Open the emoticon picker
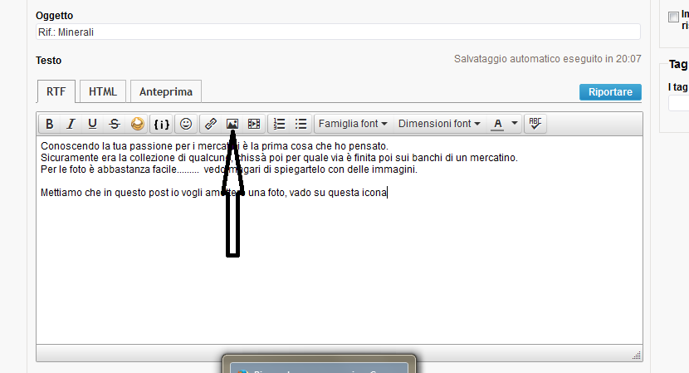Viewport: 689px width, 373px height. click(186, 124)
